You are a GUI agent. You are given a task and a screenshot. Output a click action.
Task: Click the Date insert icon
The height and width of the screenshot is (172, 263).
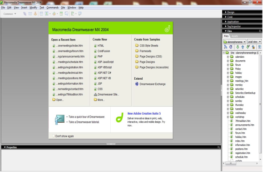point(61,14)
